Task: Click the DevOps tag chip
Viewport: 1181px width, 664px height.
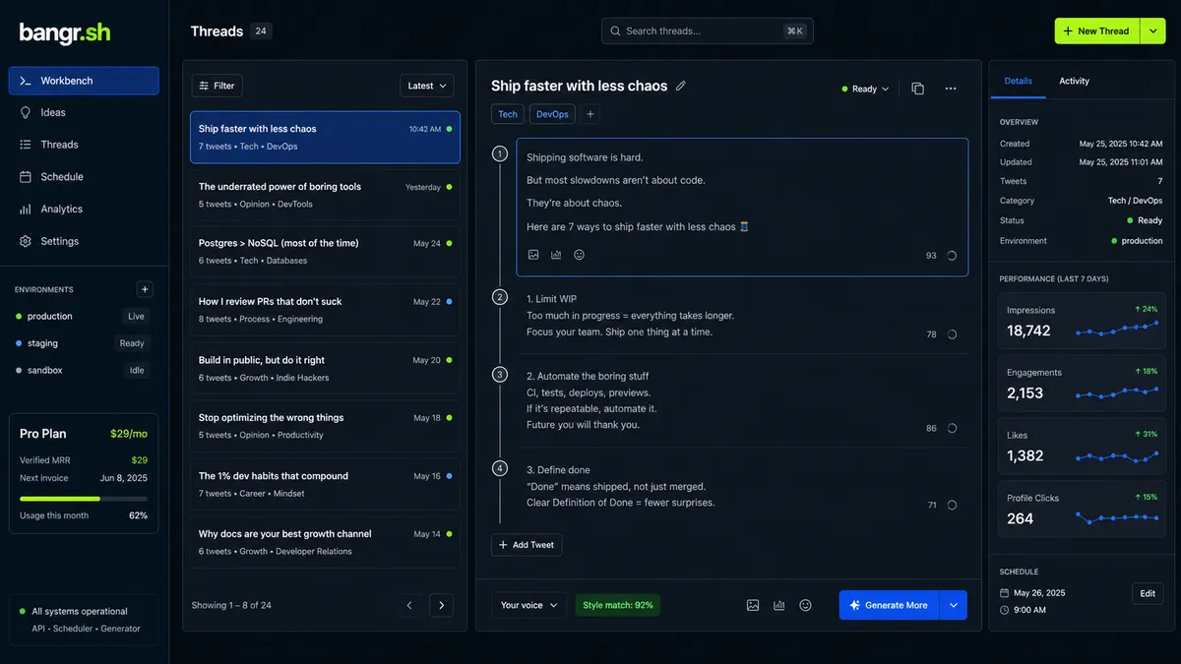Action: tap(552, 114)
